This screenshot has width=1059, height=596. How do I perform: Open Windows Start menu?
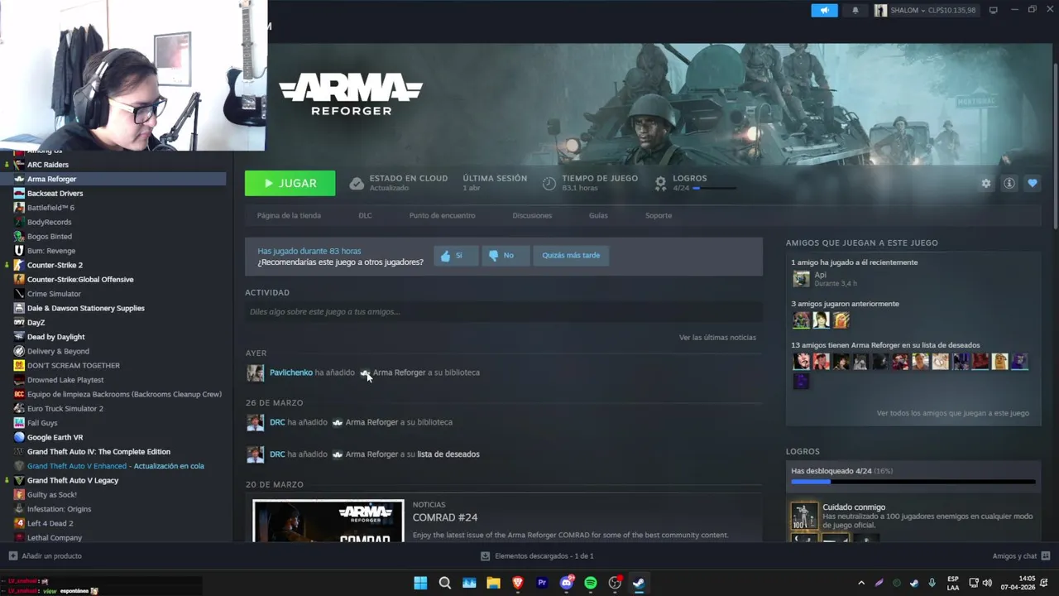tap(420, 583)
